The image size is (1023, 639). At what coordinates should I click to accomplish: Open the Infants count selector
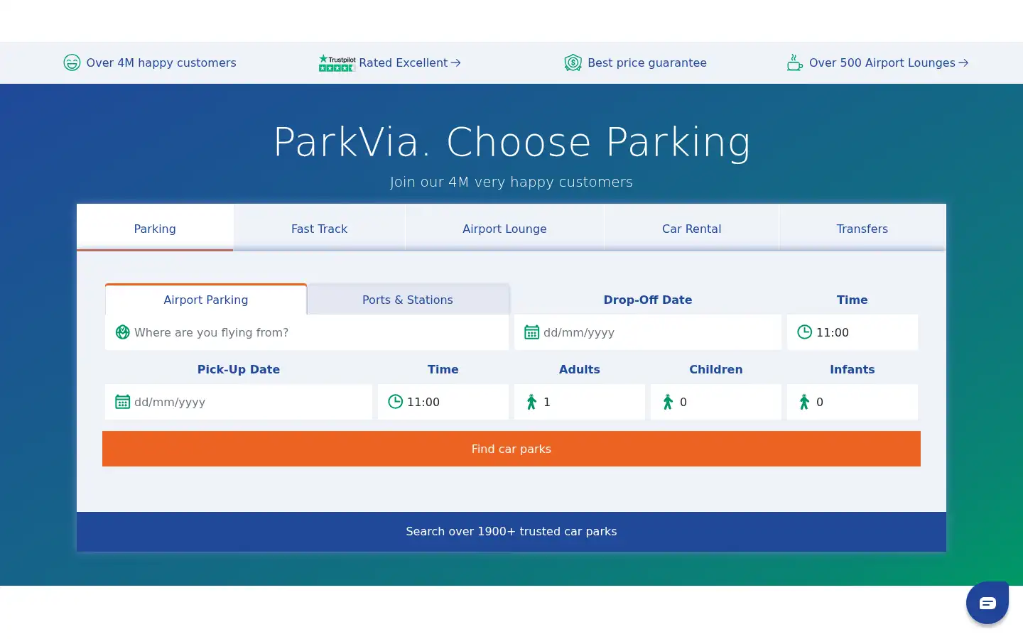[852, 402]
